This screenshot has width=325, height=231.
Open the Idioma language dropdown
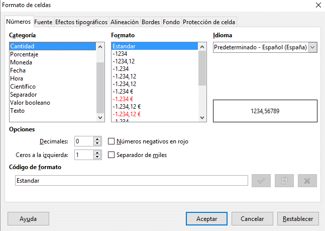[312, 47]
